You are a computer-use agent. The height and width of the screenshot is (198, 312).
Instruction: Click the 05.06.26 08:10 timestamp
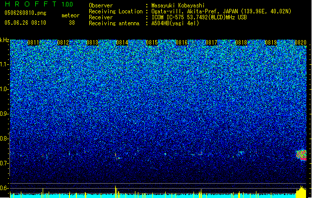tap(25, 23)
